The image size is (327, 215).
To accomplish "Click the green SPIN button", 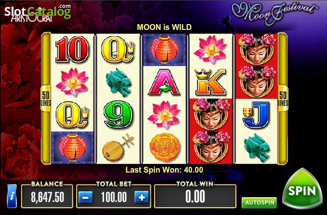I will (302, 189).
